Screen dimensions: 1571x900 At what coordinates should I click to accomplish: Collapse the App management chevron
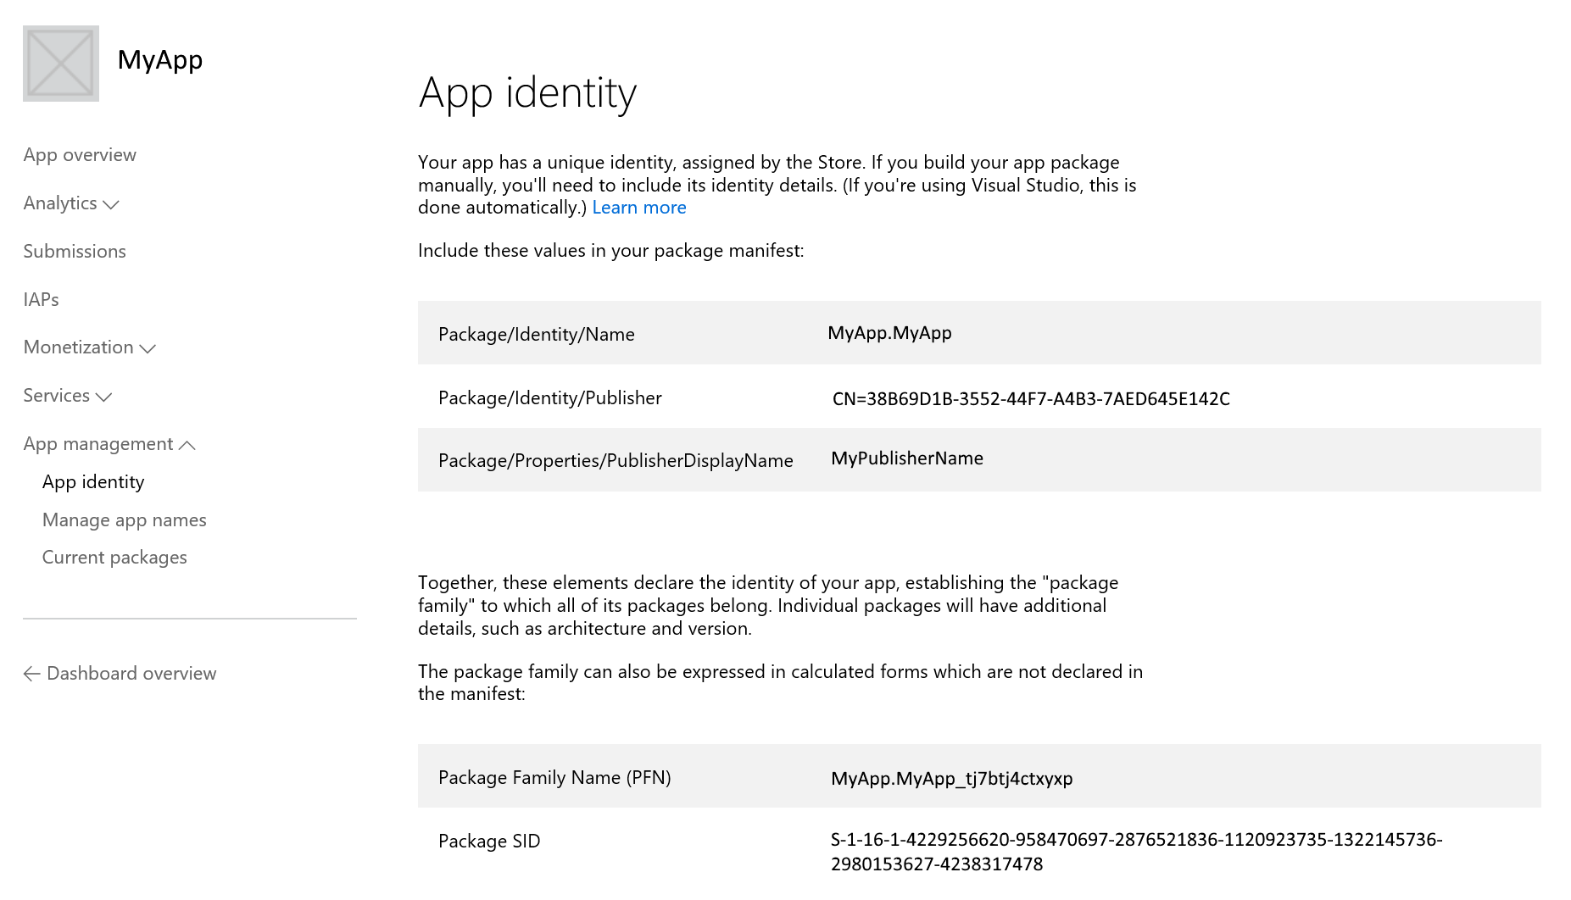coord(187,445)
